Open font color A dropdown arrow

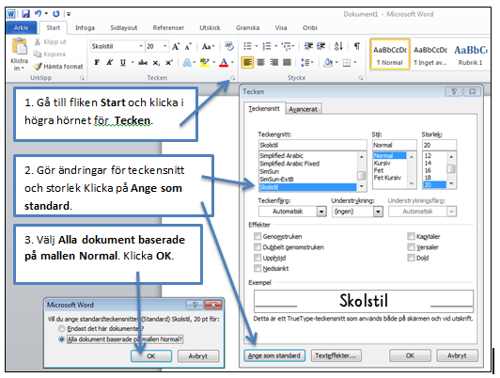click(232, 62)
